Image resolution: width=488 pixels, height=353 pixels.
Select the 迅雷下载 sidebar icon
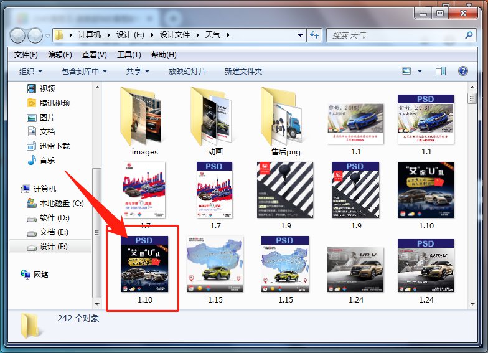pyautogui.click(x=32, y=146)
